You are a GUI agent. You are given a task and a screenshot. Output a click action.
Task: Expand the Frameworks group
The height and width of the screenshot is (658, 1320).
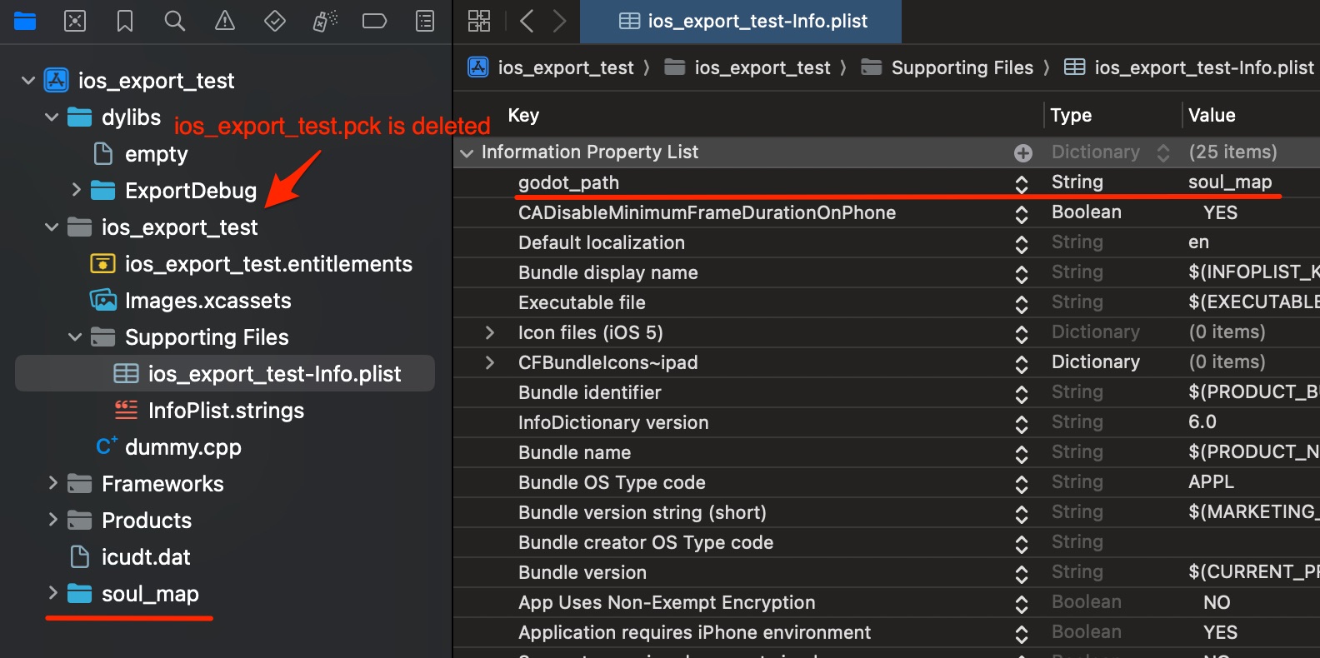tap(52, 483)
